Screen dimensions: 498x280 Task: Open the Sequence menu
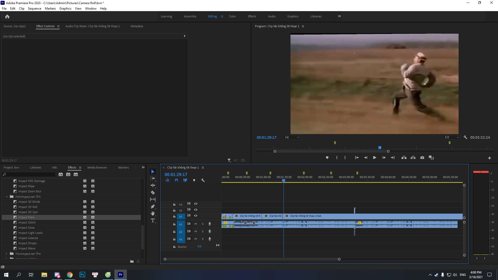tap(34, 9)
